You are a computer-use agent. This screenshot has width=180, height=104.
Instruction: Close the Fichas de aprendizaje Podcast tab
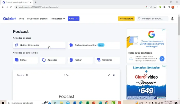31,2
